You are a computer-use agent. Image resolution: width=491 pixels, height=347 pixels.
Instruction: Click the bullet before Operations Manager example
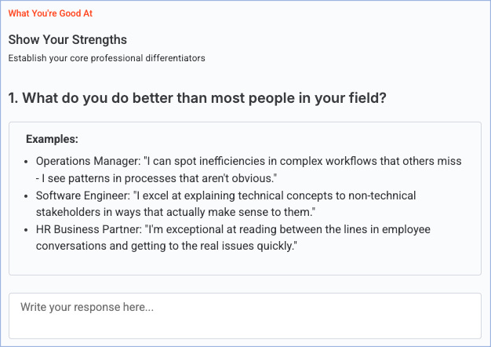pos(27,161)
